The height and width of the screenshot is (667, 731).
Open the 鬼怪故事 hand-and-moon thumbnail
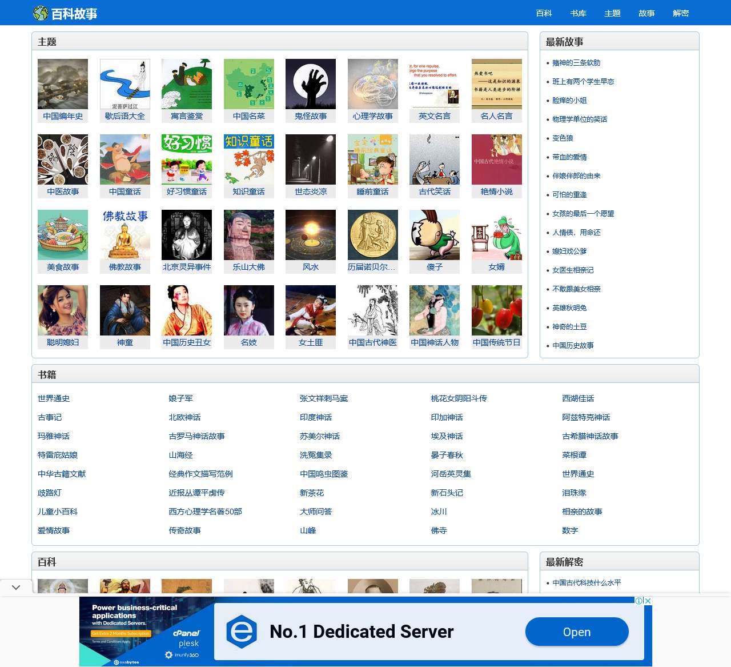[311, 84]
